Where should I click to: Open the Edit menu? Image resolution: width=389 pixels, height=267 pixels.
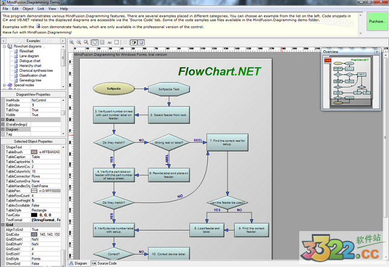tap(16, 9)
